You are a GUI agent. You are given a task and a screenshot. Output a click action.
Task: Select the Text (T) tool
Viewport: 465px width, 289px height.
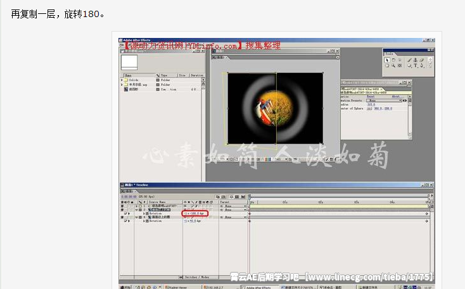click(x=416, y=65)
